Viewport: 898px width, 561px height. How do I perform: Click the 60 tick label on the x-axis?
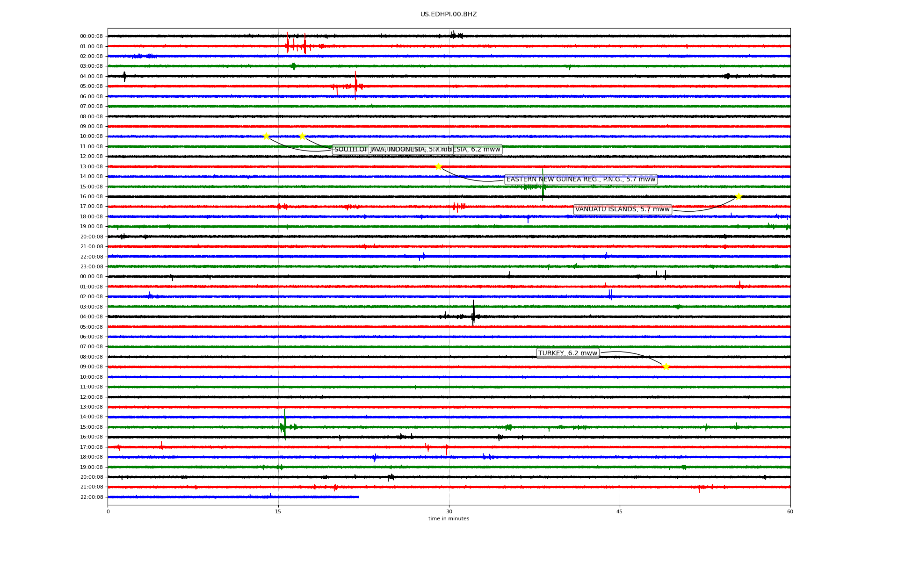coord(790,511)
